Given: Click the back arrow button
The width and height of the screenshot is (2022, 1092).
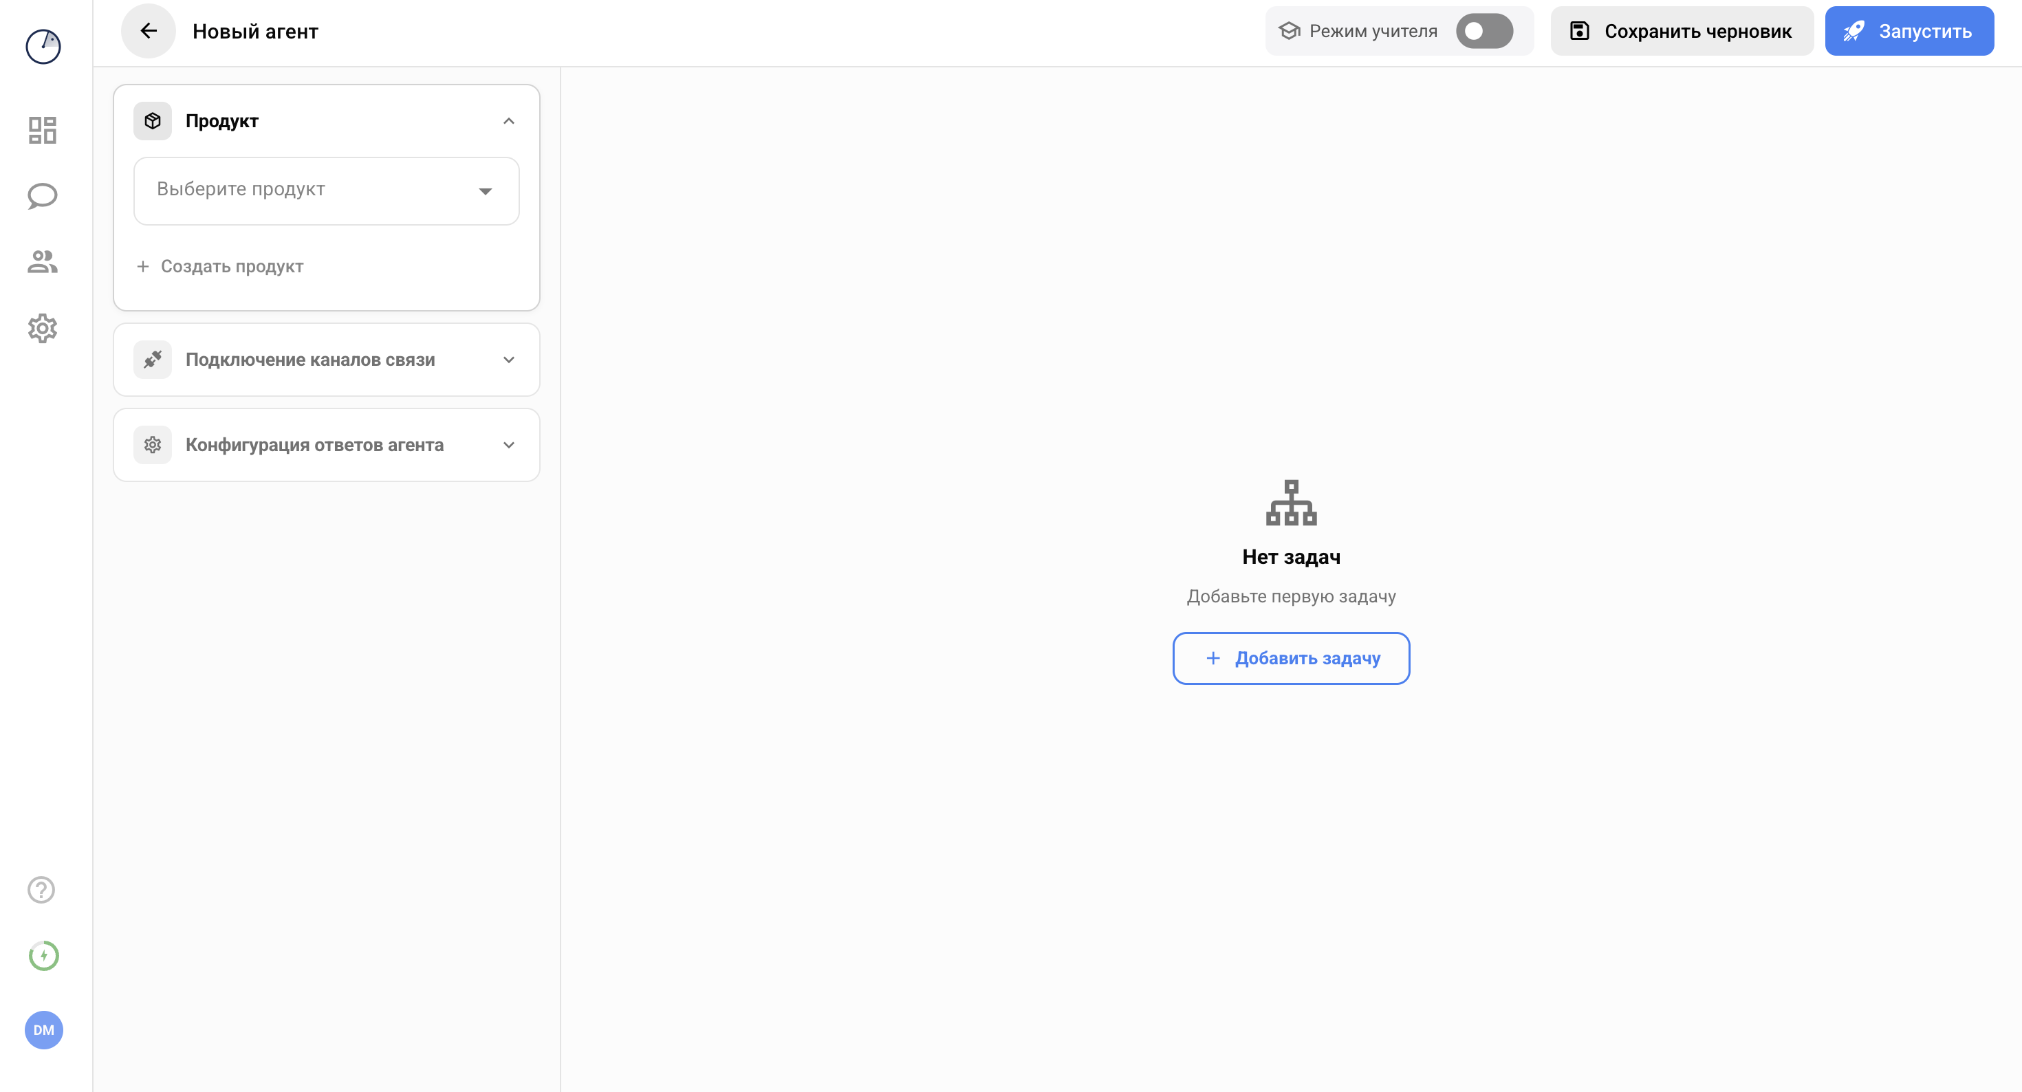Looking at the screenshot, I should (x=148, y=31).
